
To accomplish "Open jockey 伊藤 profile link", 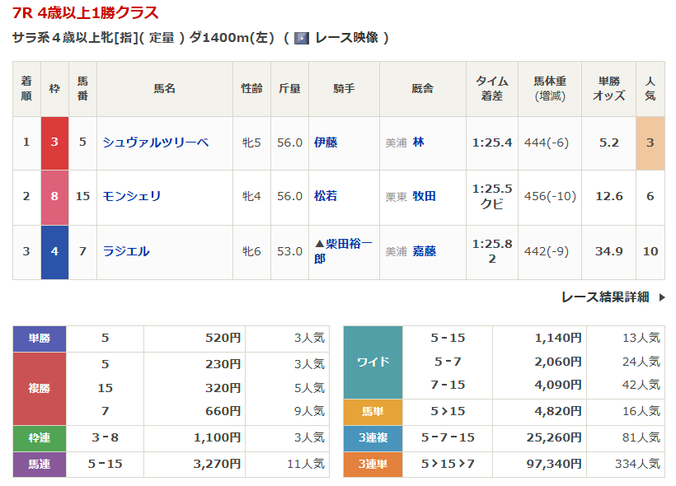I will tap(326, 143).
